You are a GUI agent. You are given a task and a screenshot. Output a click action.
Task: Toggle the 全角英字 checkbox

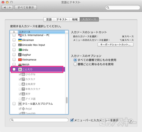tap(20, 84)
